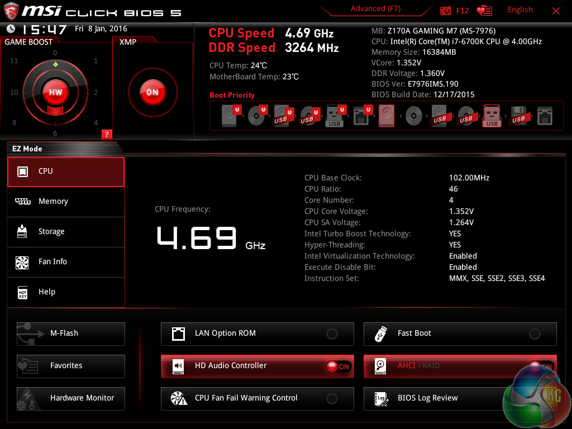Click the MotherBoard Temp 23°C reading
Viewport: 572px width, 429px height.
pyautogui.click(x=254, y=77)
